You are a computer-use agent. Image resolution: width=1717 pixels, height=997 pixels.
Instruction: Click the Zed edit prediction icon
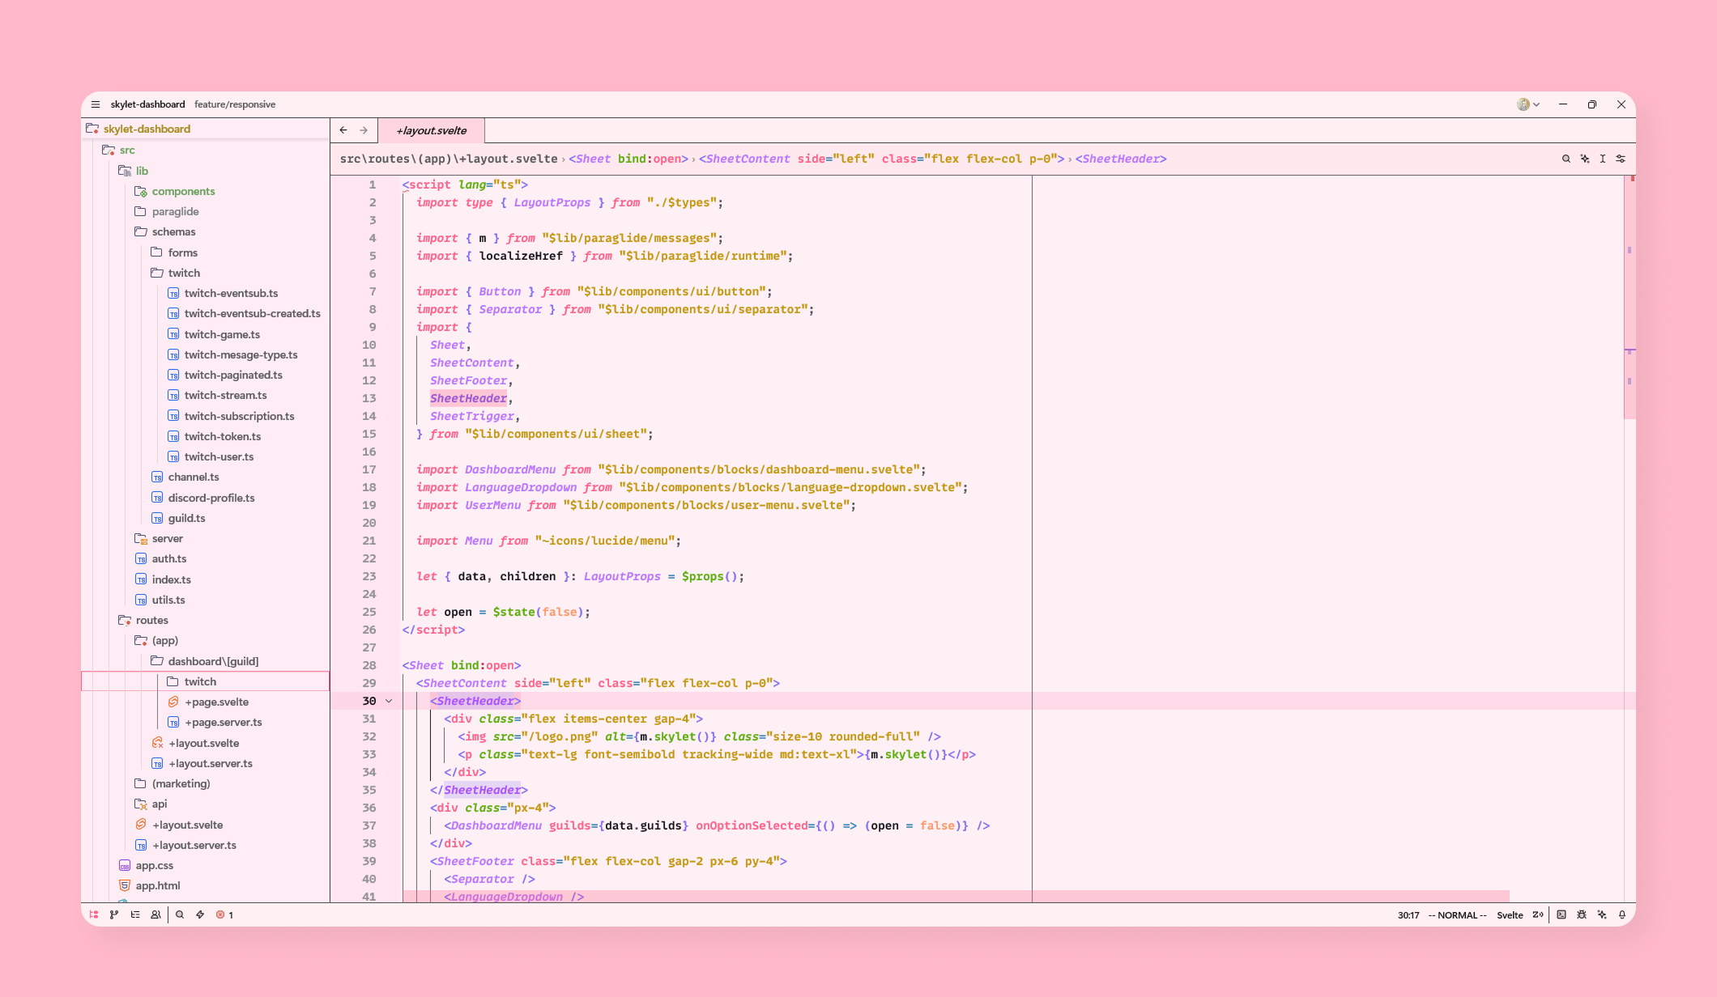click(x=1538, y=914)
